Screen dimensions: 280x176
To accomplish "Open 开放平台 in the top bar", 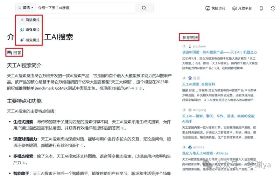I will pyautogui.click(x=242, y=8).
